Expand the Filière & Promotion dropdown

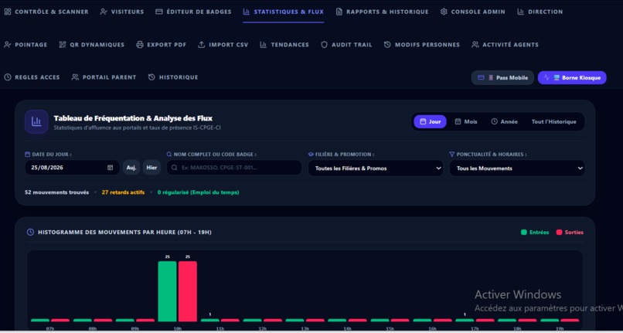[x=376, y=168]
